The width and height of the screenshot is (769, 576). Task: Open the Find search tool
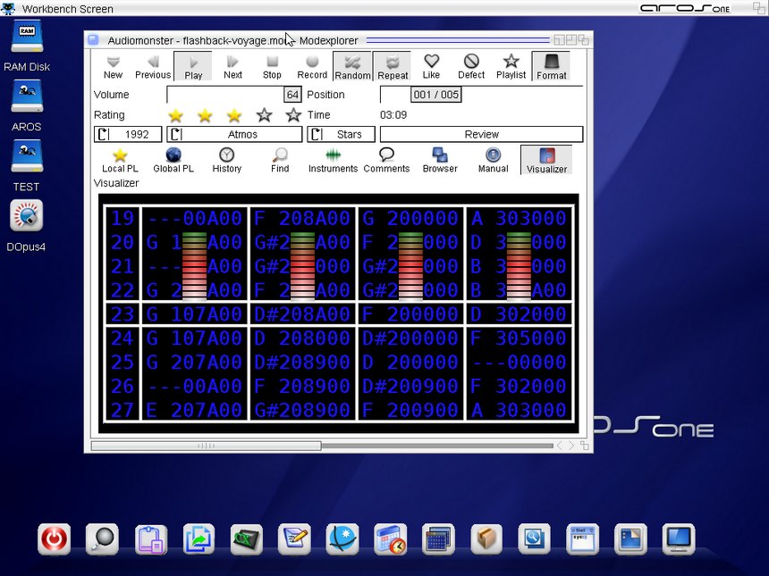[x=280, y=160]
